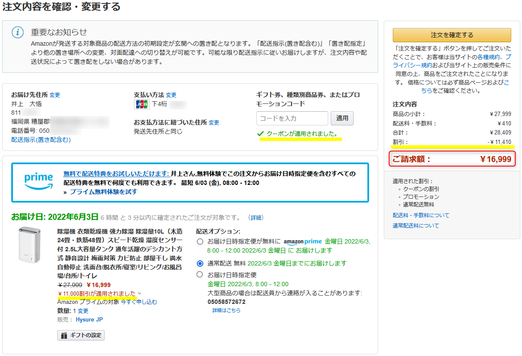Image resolution: width=522 pixels, height=356 pixels.
Task: Click the struck-through ¥27,999 original price
Action: (x=70, y=285)
